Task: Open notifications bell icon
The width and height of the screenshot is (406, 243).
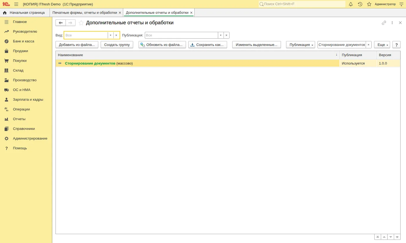Action: [x=351, y=4]
